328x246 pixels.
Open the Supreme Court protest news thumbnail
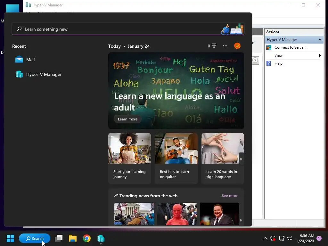pyautogui.click(x=134, y=214)
